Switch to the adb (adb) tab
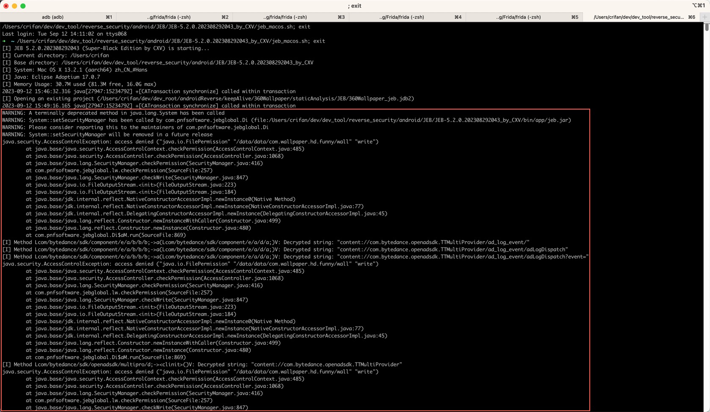710x412 pixels. [58, 17]
